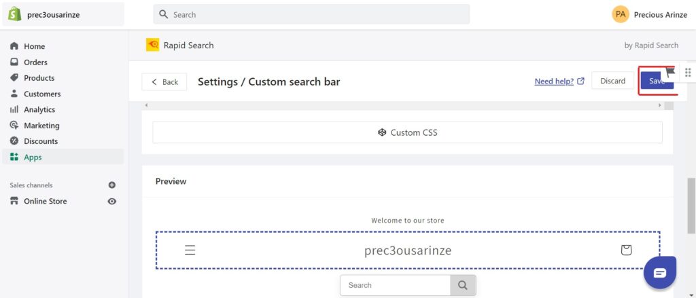Screen dimensions: 696x298
Task: Click the Shopify bag logo
Action: [15, 14]
